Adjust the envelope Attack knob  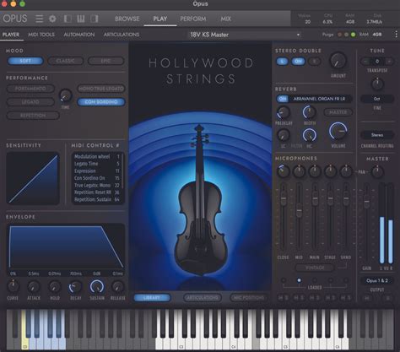(x=34, y=287)
